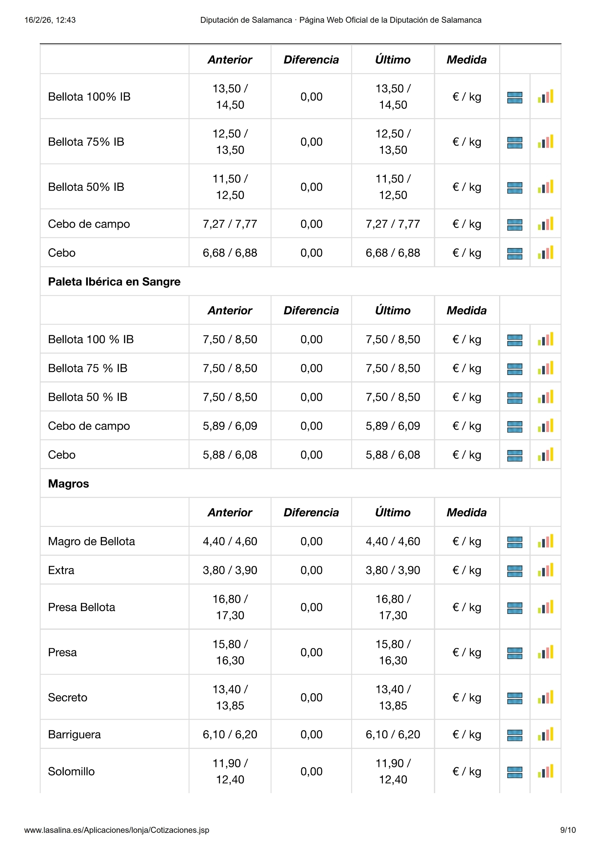Click the Anterior header in Magros table
The image size is (600, 849).
tap(230, 513)
